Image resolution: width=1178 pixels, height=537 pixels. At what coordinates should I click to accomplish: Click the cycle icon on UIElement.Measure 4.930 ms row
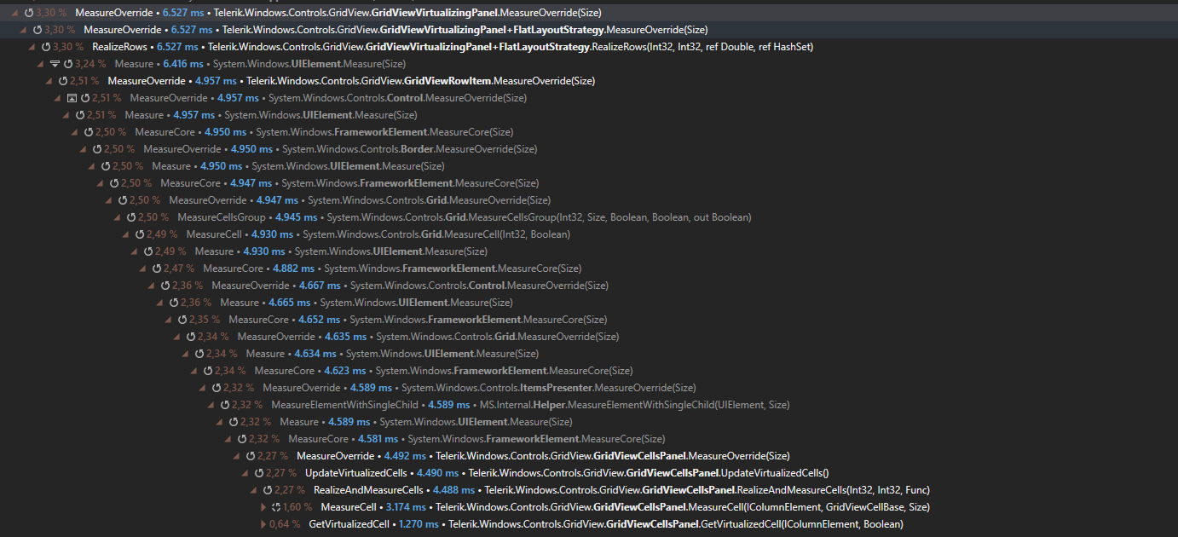(148, 251)
